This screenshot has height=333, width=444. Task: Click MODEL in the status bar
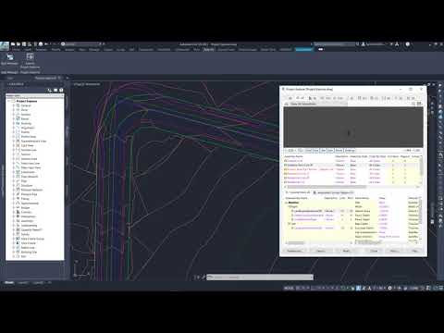(289, 288)
